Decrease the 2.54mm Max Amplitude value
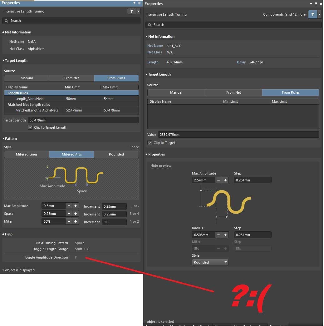The image size is (324, 326). 218,180
